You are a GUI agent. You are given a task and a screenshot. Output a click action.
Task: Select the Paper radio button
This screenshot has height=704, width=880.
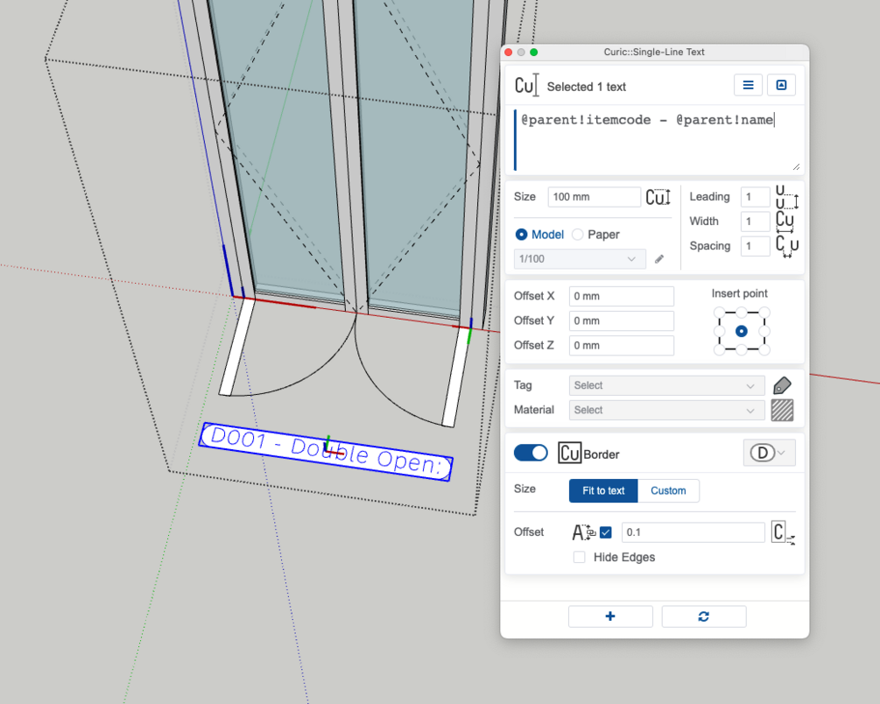(x=578, y=235)
